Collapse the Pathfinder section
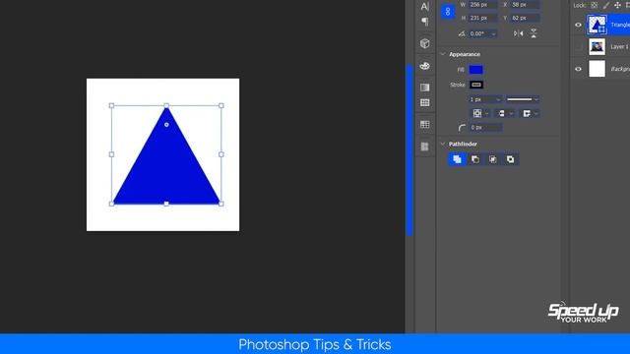 click(443, 144)
